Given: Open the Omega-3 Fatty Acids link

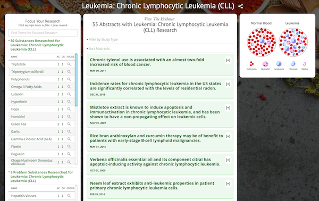Looking at the screenshot, I should pyautogui.click(x=26, y=87).
